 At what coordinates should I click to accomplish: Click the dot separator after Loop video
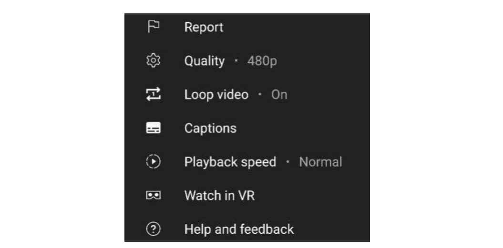coord(260,95)
